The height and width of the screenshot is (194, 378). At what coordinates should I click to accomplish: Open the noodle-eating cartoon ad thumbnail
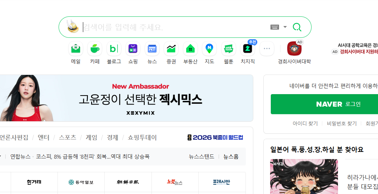pos(304,177)
